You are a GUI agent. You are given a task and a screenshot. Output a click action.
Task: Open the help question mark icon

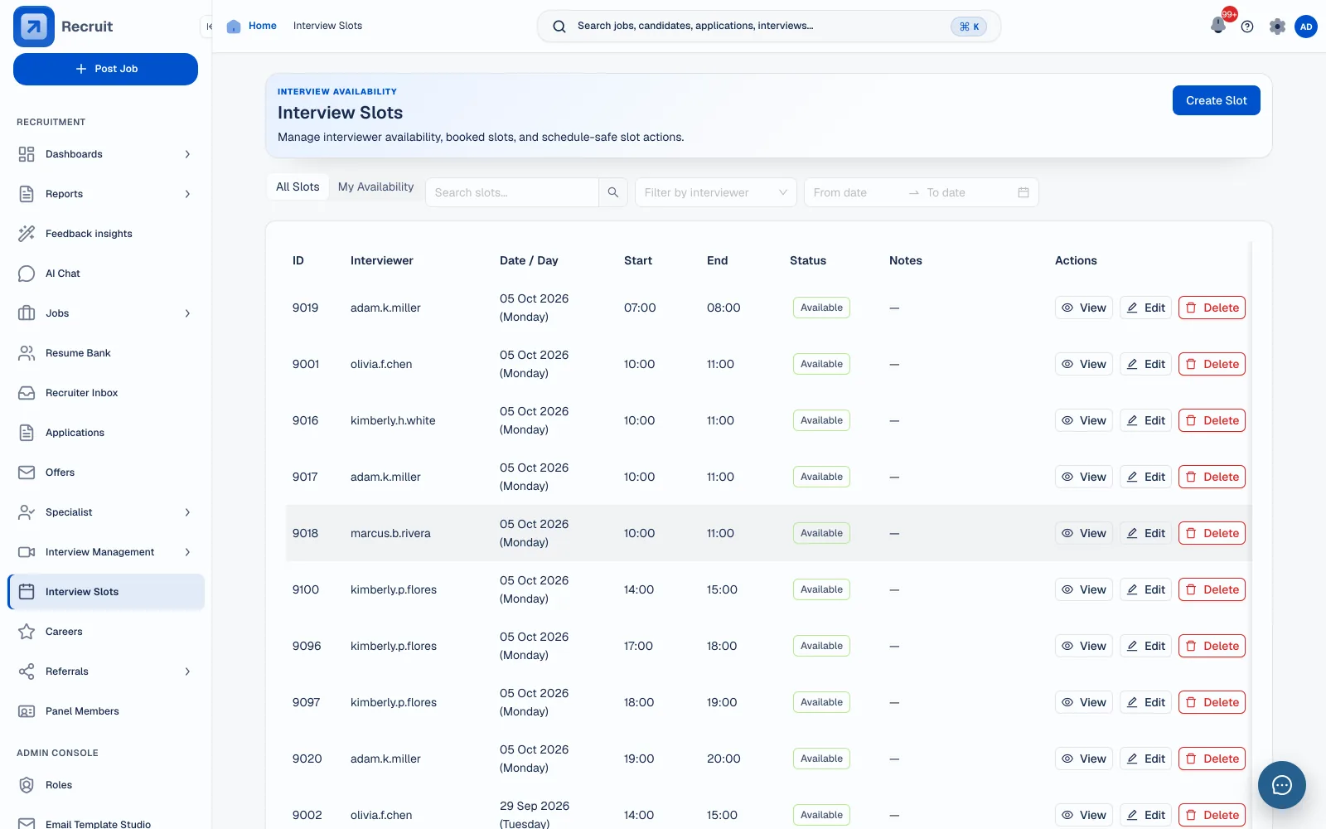point(1247,27)
